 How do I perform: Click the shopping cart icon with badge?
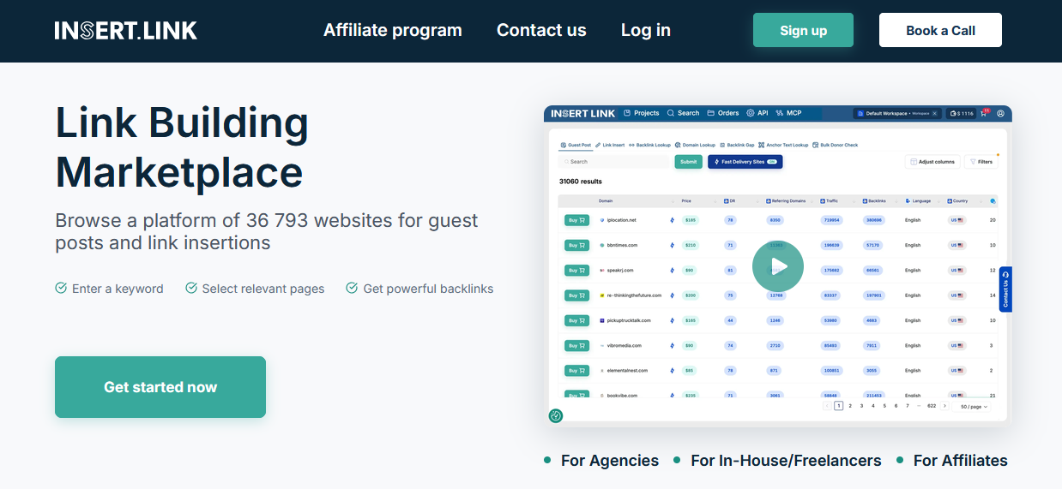985,113
